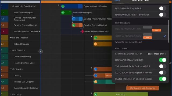Click Opportunity Qualification label in Gantt chart
172x96 pixels.
click(x=95, y=6)
